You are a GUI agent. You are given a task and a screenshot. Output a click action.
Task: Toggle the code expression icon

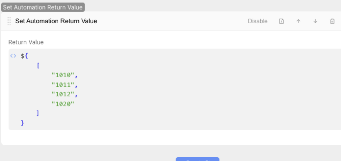pyautogui.click(x=13, y=56)
